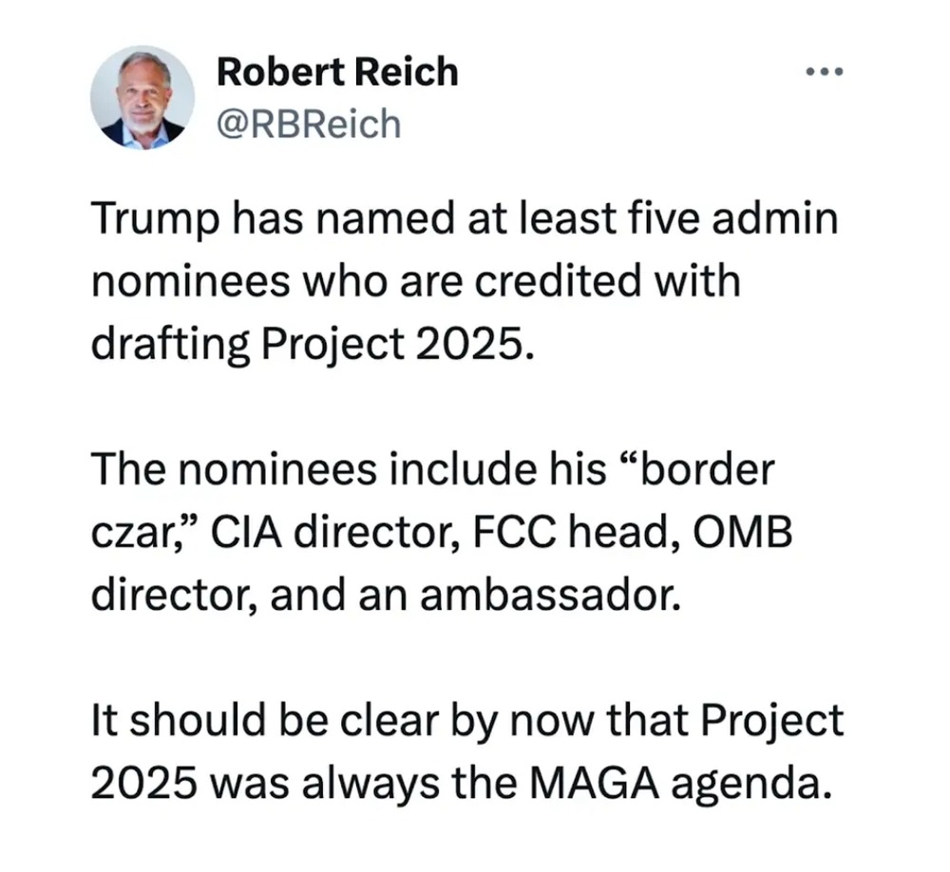Click the phrase "drafting Project 2025."
950x872 pixels.
pos(313,344)
